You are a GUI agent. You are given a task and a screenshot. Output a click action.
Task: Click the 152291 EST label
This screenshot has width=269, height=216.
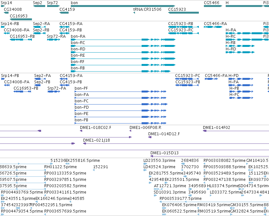pos(101,167)
